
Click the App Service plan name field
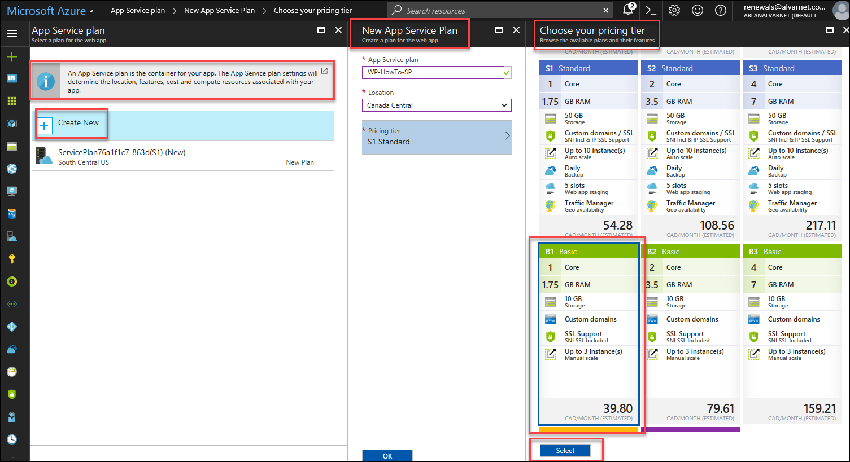tap(437, 72)
